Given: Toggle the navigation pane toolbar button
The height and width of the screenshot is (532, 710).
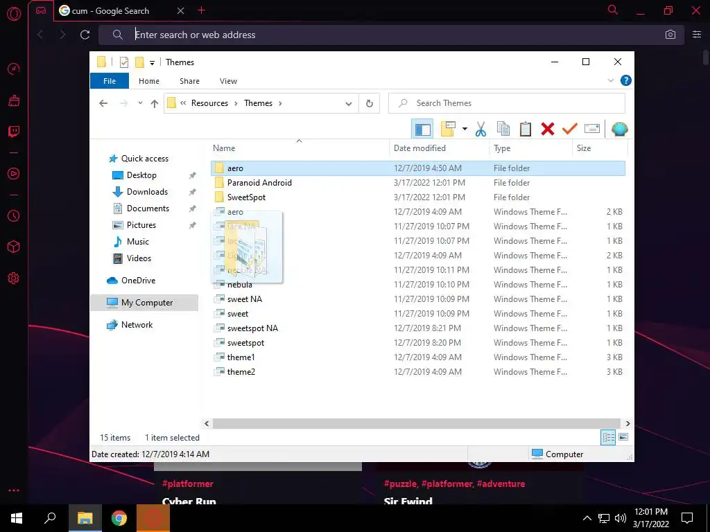Looking at the screenshot, I should click(x=422, y=130).
